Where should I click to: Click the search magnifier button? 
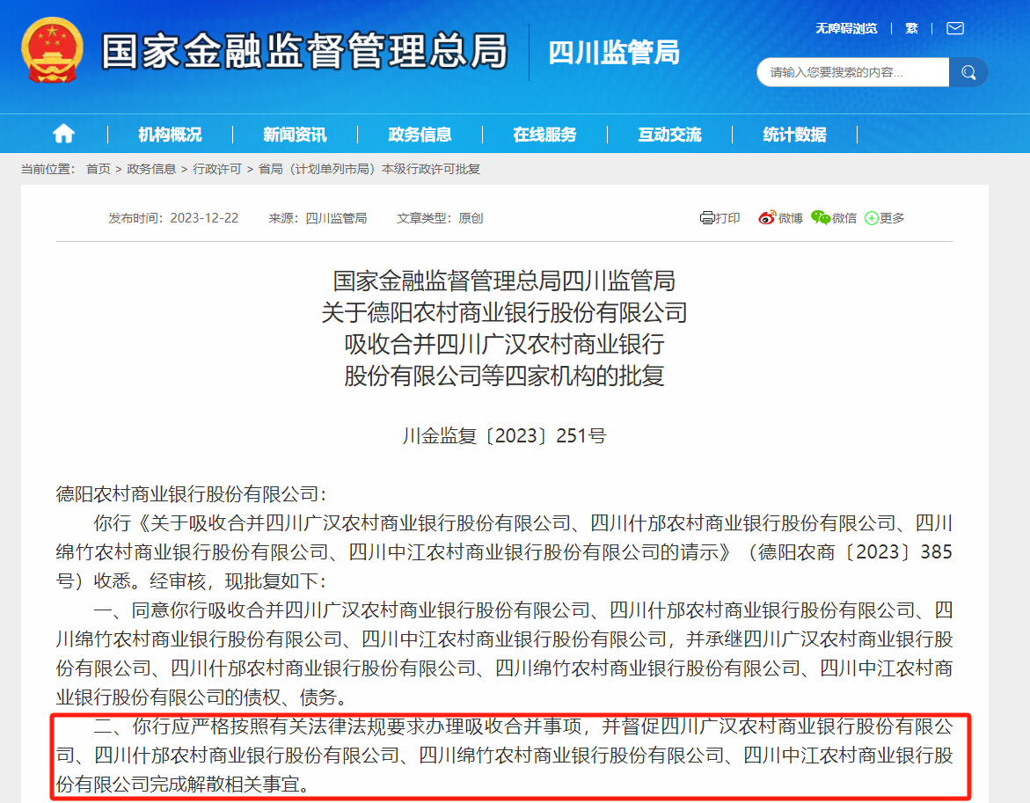(968, 72)
